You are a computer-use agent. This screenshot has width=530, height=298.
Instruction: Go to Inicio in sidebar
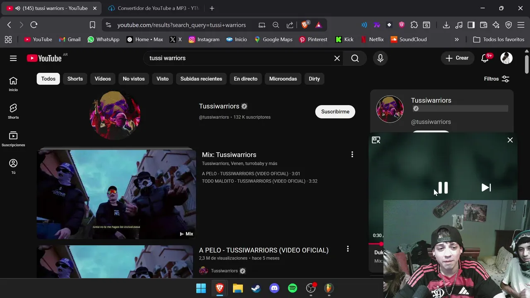point(13,84)
